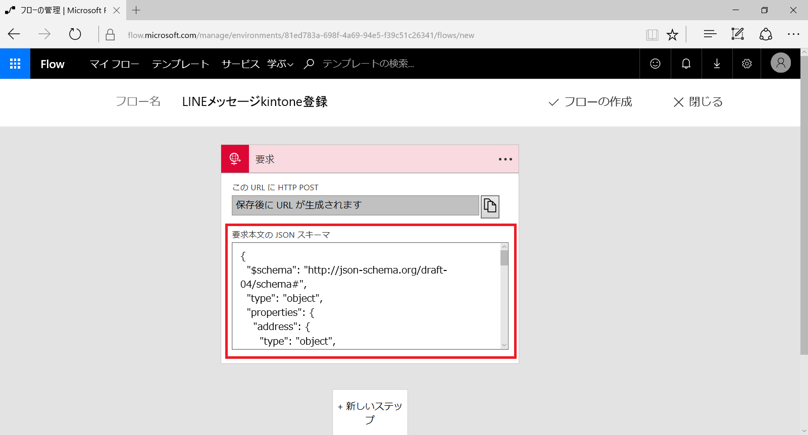Image resolution: width=808 pixels, height=435 pixels.
Task: Click the "properties": { line in schema
Action: click(280, 313)
